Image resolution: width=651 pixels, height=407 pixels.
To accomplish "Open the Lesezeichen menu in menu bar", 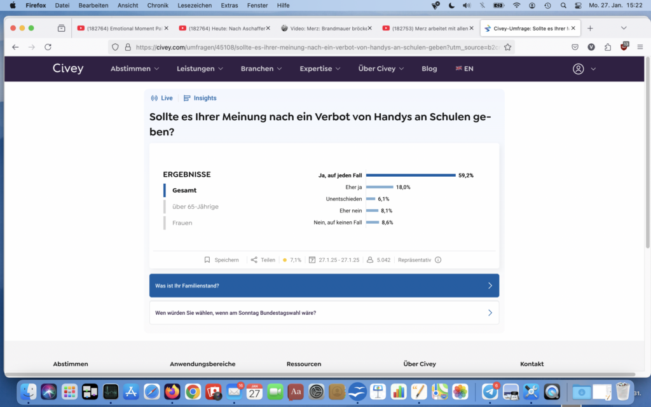I will [x=195, y=5].
